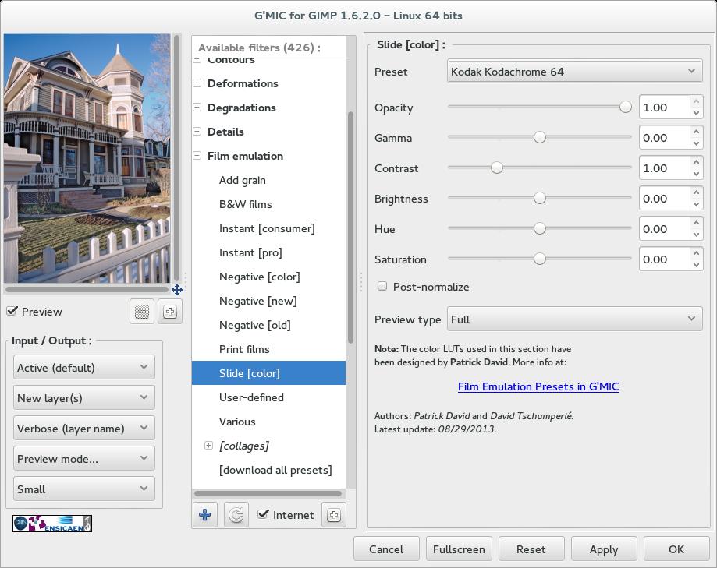Open Film Emulation Presets in G'MIC link
This screenshot has height=568, width=717.
point(538,386)
